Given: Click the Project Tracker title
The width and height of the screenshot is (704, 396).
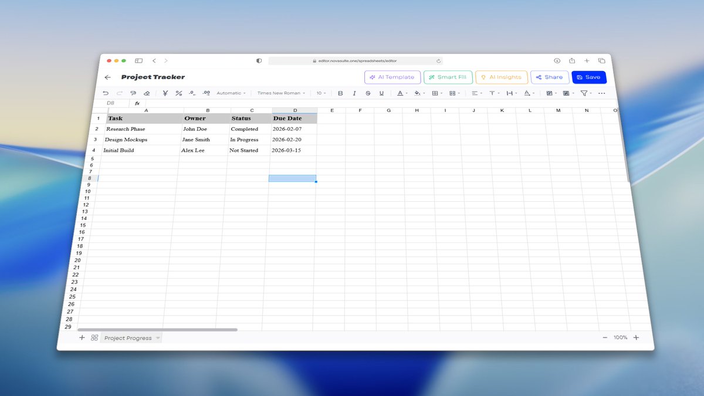Looking at the screenshot, I should 153,77.
